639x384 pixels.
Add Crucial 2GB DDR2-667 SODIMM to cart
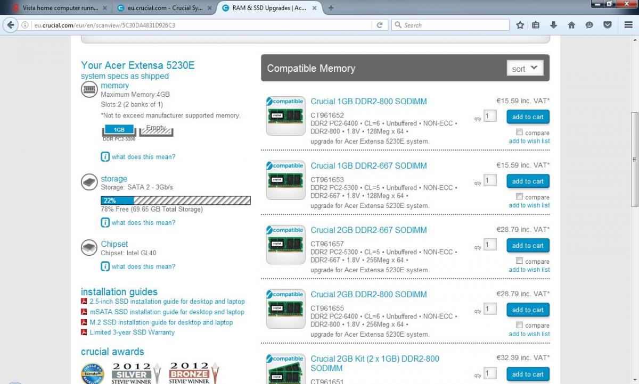point(528,246)
